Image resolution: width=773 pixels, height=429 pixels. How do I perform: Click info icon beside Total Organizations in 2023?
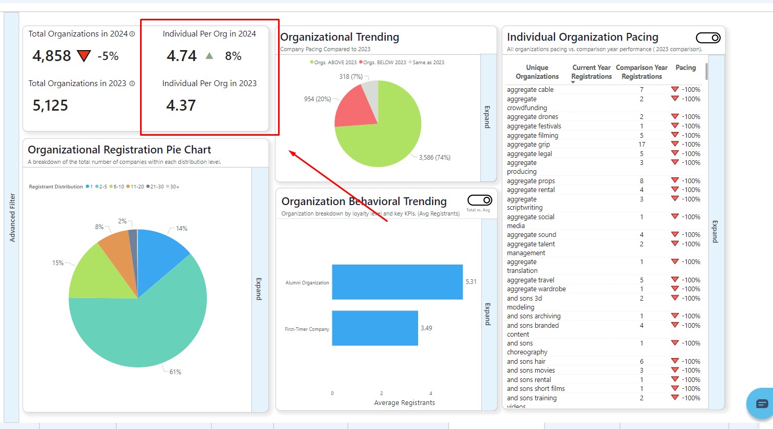(132, 84)
